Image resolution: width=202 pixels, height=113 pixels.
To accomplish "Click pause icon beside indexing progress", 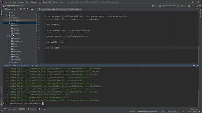I will tap(158, 112).
